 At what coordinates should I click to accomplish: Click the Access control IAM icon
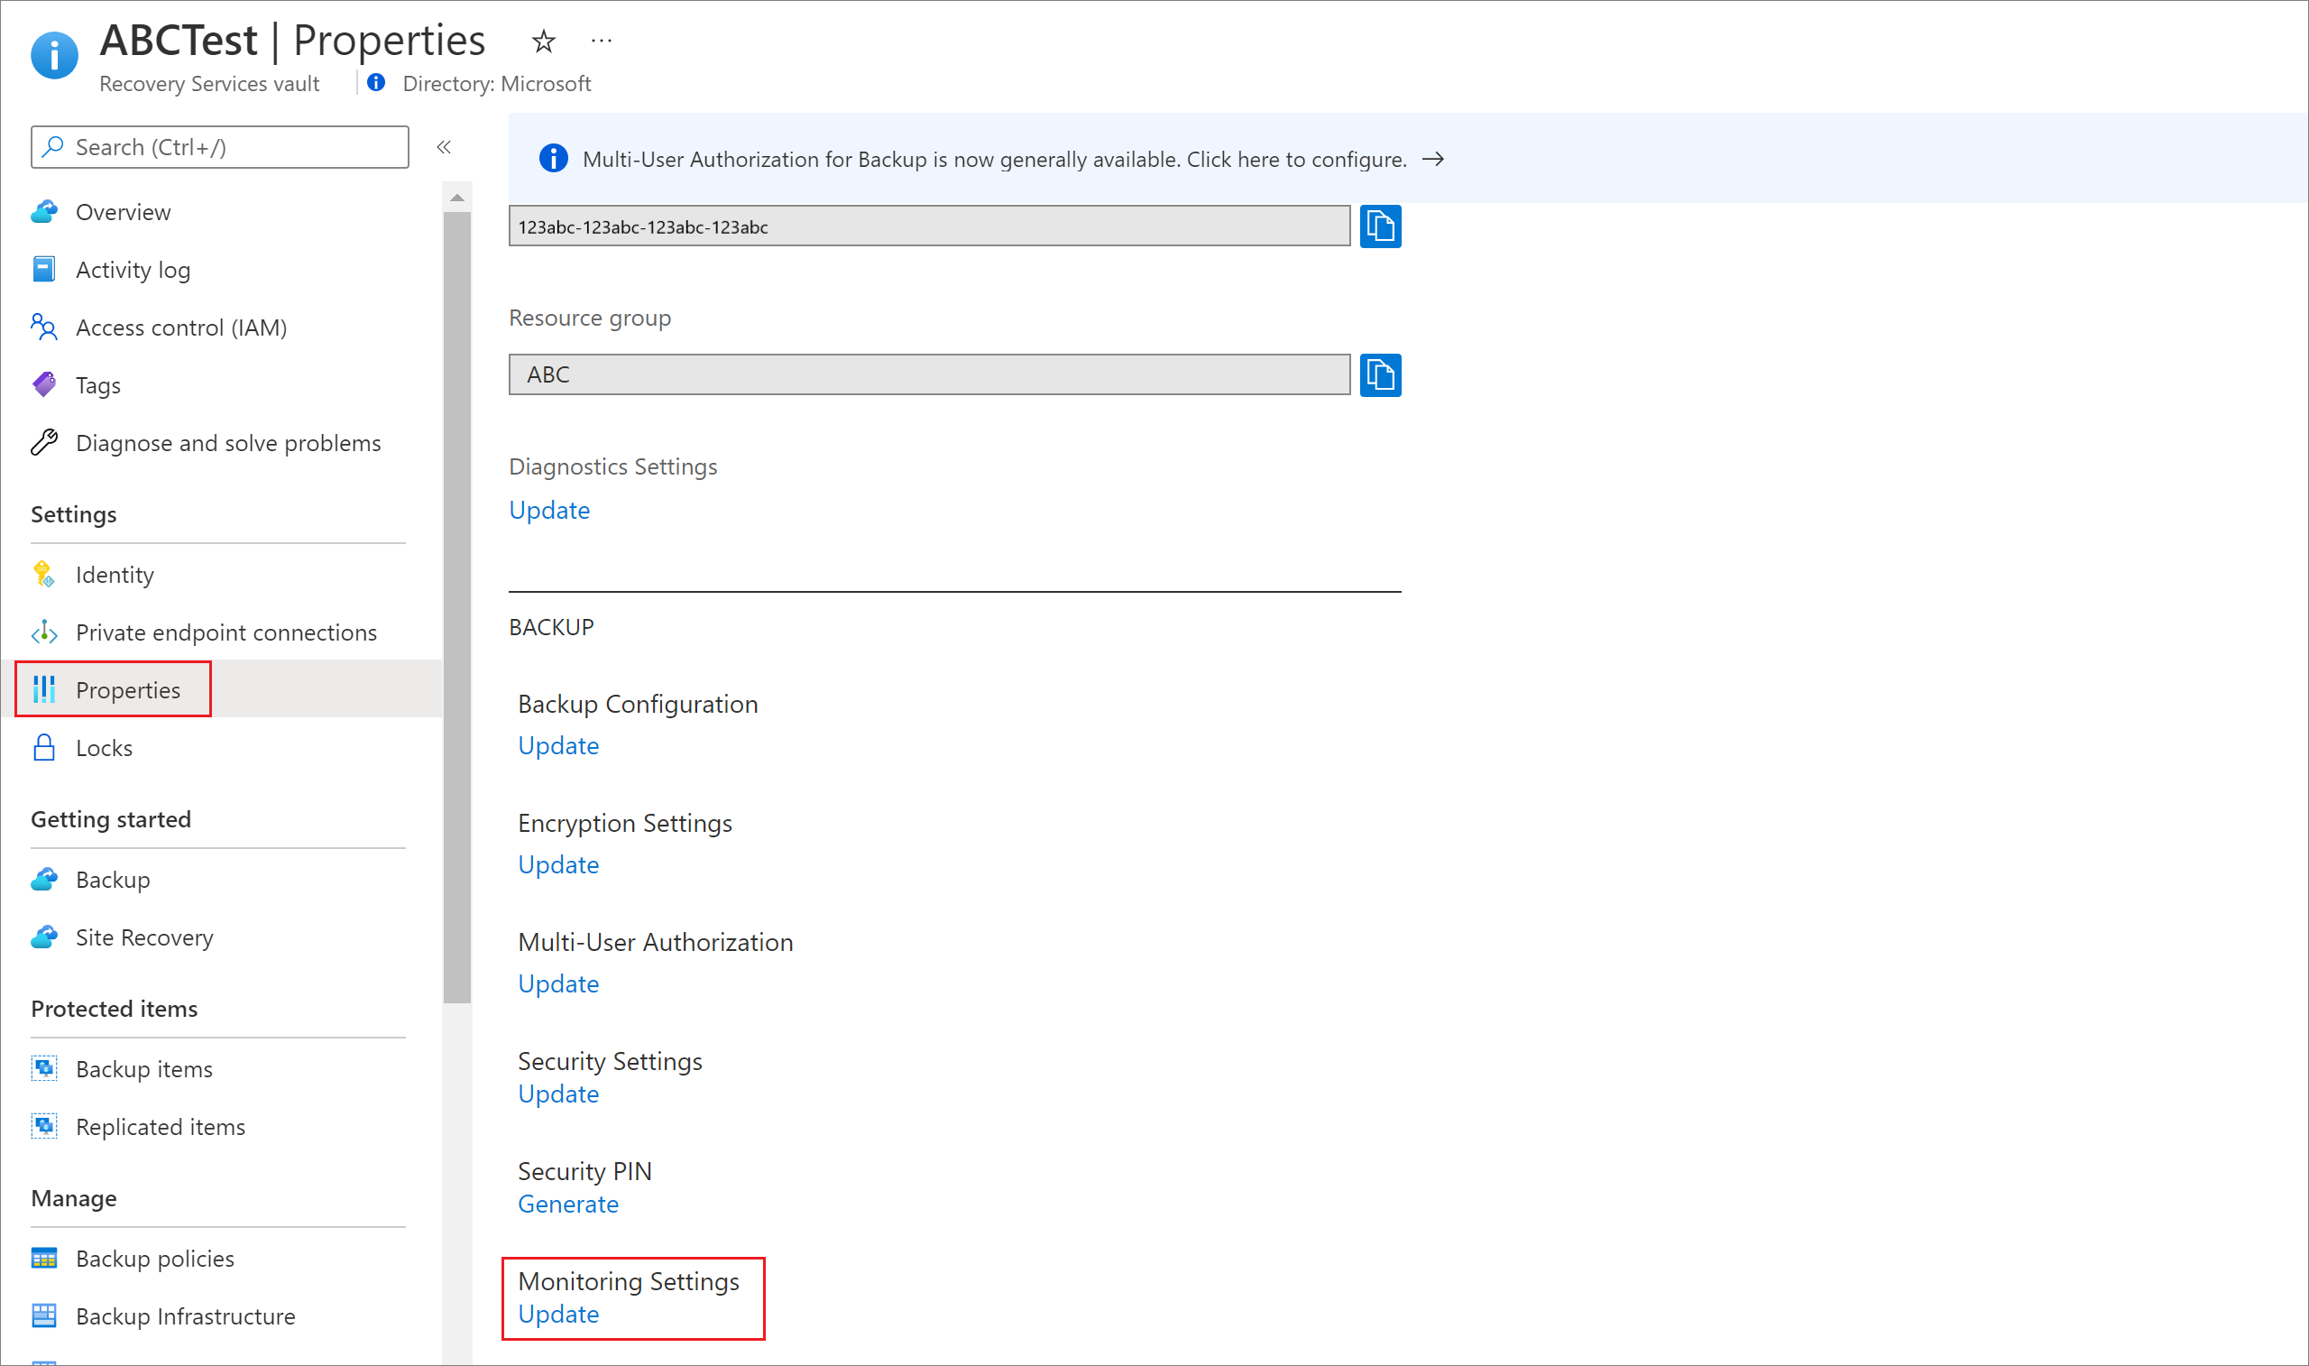pos(44,325)
